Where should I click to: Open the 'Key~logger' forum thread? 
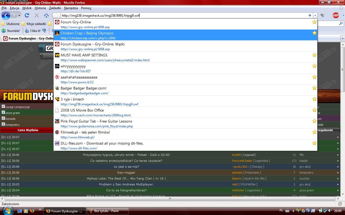pos(126,173)
